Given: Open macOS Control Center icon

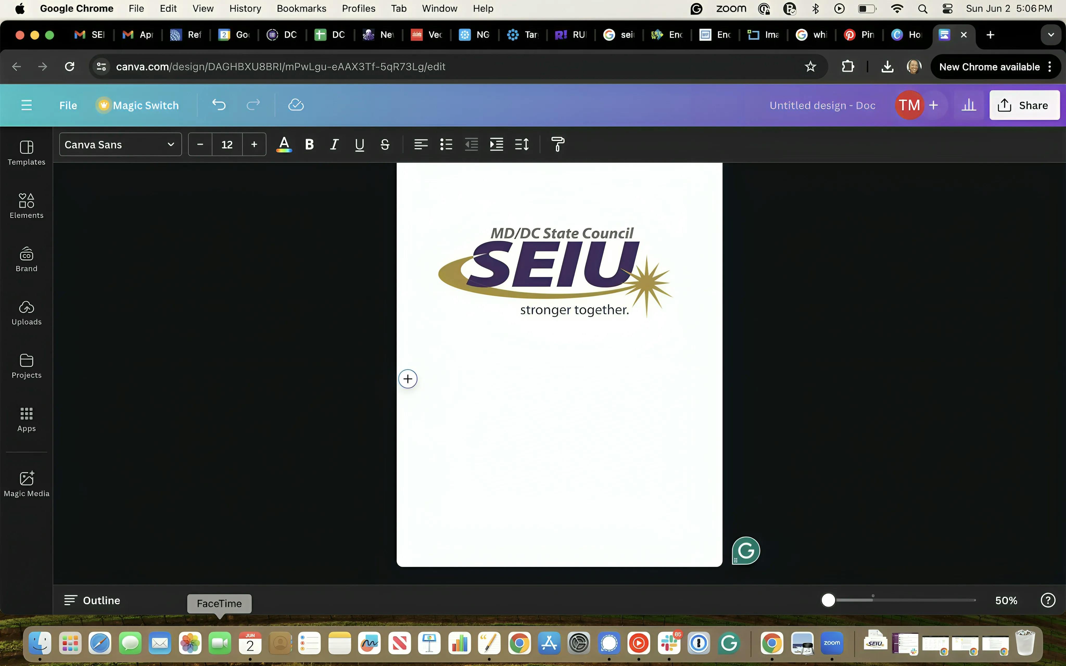Looking at the screenshot, I should point(947,8).
